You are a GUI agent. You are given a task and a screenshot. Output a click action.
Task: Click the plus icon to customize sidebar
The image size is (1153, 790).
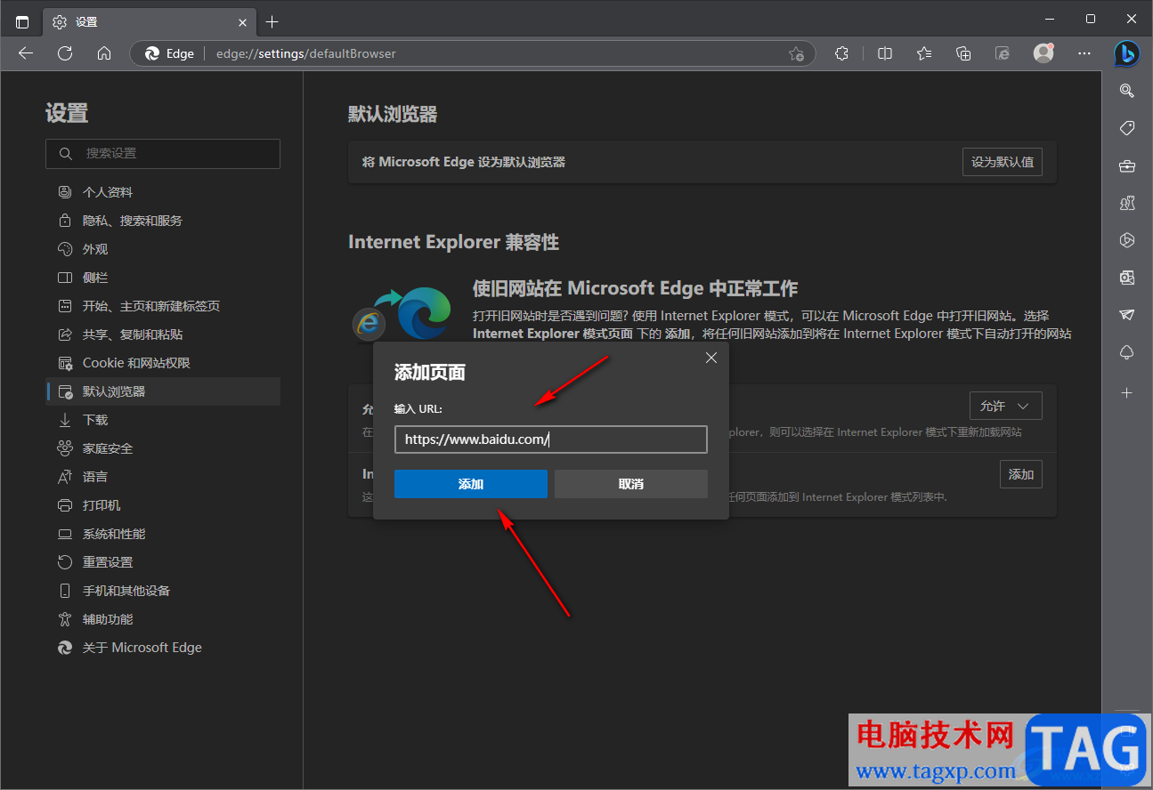1126,392
